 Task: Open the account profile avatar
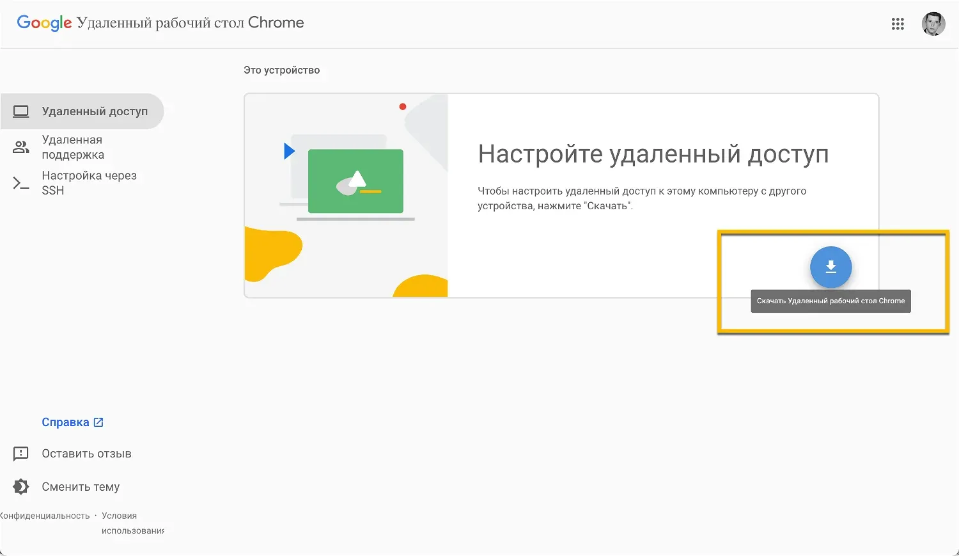[933, 24]
